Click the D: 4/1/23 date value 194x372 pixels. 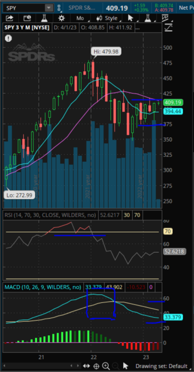tap(65, 28)
